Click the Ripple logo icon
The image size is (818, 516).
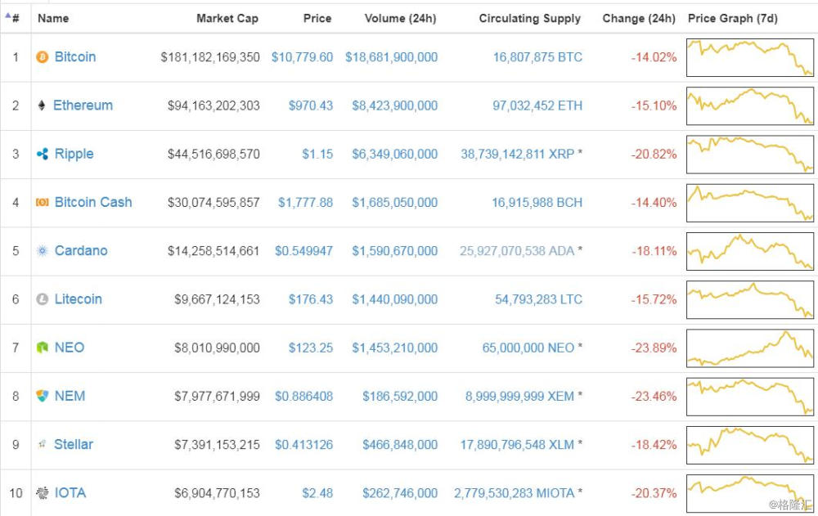coord(43,154)
